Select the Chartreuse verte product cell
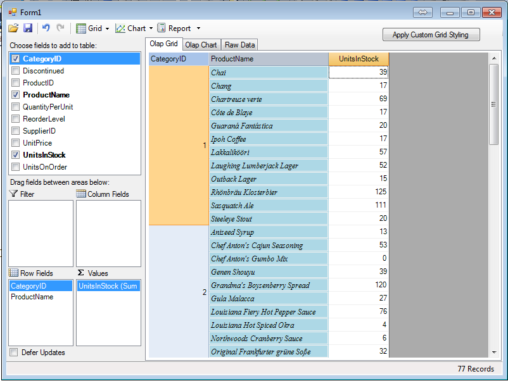The width and height of the screenshot is (508, 381). tap(269, 99)
